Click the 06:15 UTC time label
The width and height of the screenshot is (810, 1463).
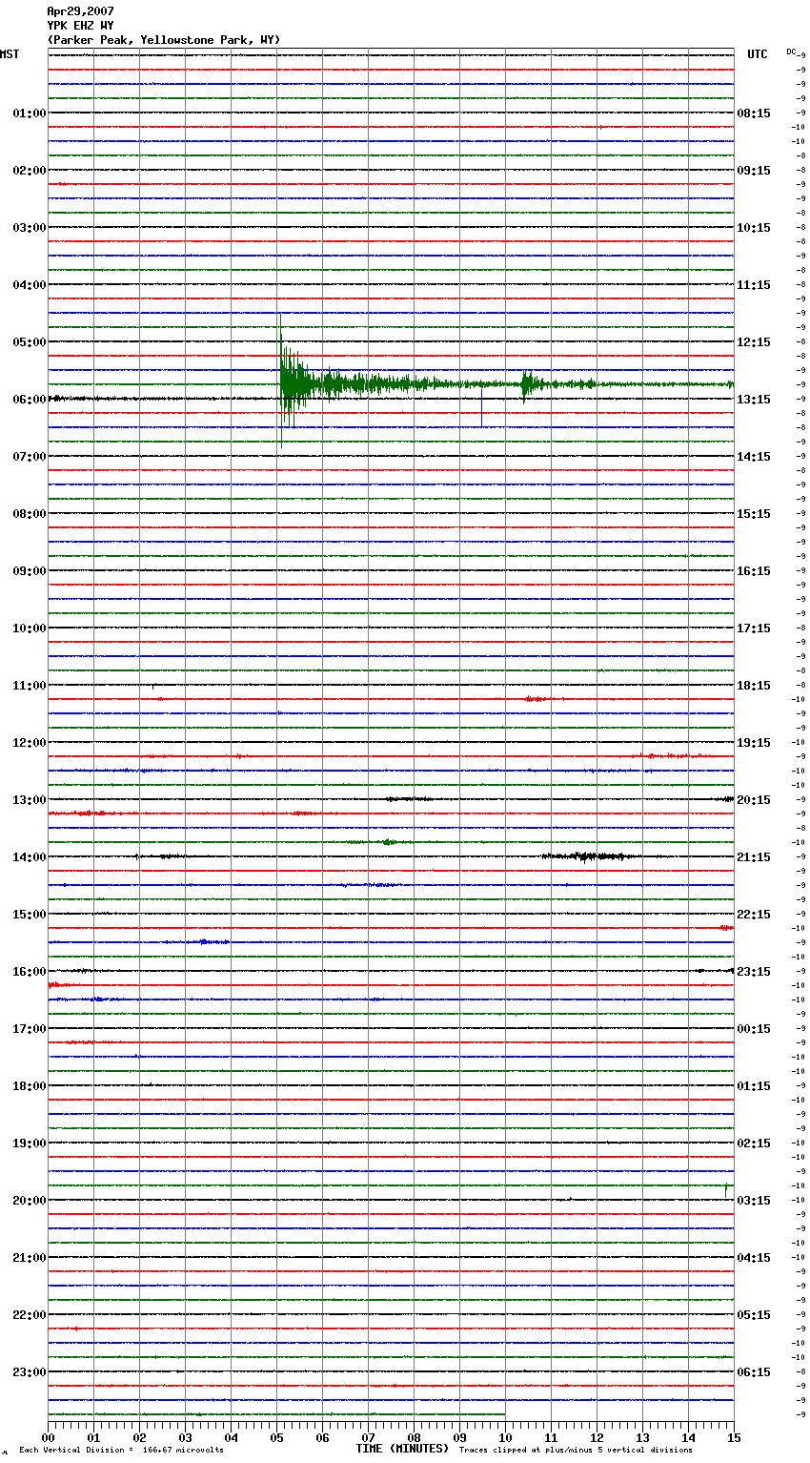point(754,1372)
